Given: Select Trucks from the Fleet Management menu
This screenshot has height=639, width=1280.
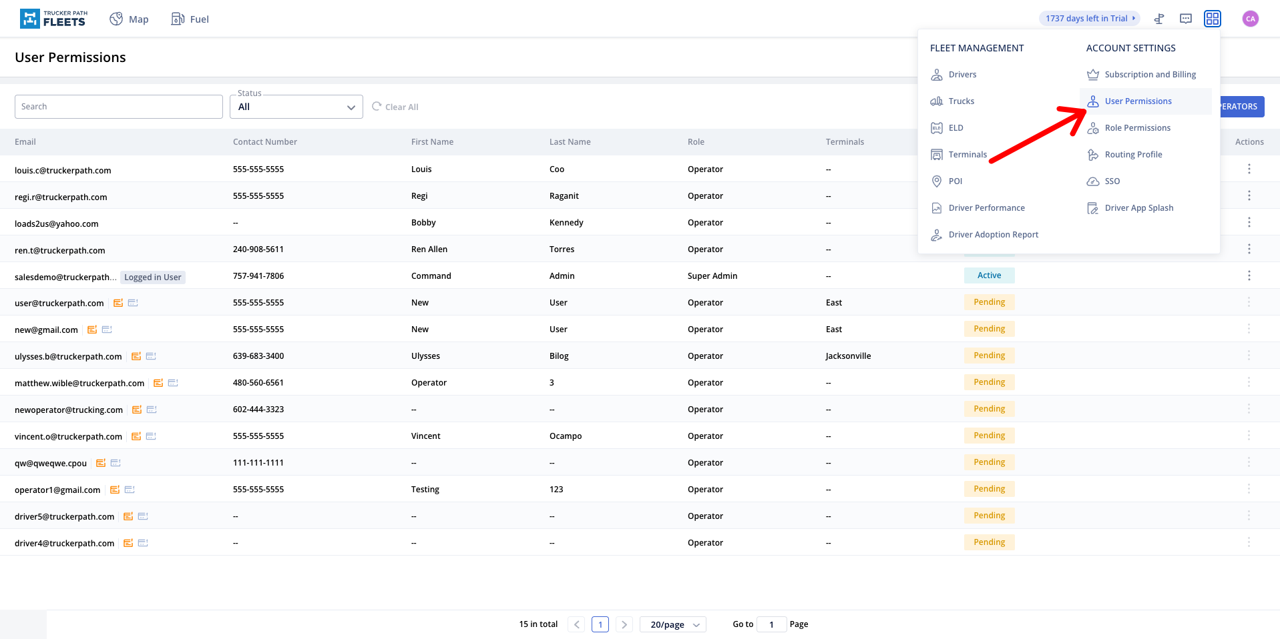Looking at the screenshot, I should pyautogui.click(x=960, y=101).
